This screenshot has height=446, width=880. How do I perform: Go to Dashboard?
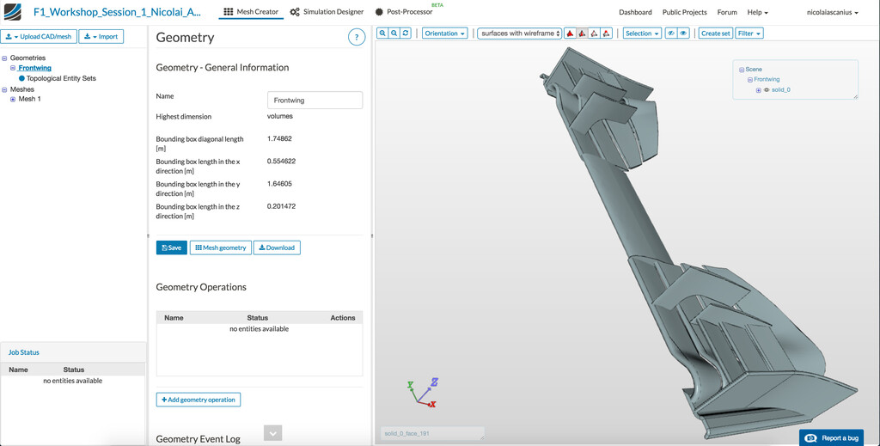[x=635, y=12]
